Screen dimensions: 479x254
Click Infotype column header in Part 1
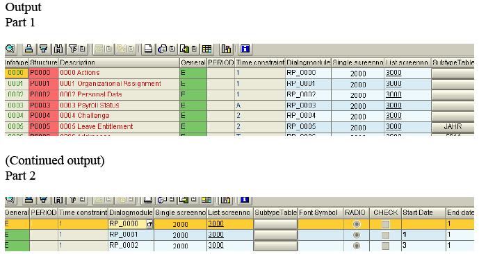(17, 62)
